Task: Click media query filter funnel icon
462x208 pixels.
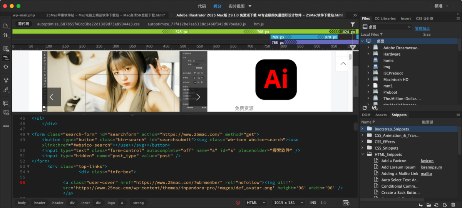Action: pos(353,24)
